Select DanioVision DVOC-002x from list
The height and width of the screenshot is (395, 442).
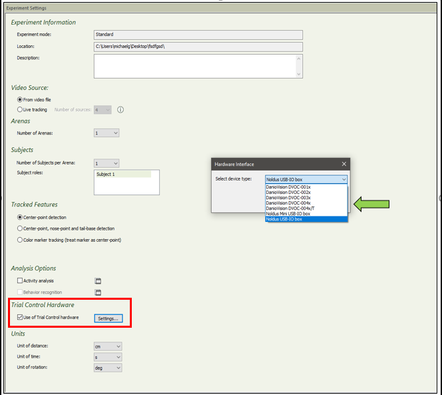(306, 192)
